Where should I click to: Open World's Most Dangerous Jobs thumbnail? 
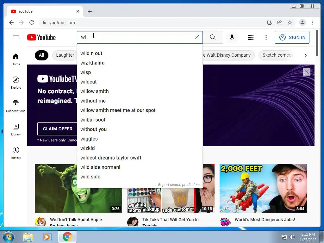[x=263, y=188]
